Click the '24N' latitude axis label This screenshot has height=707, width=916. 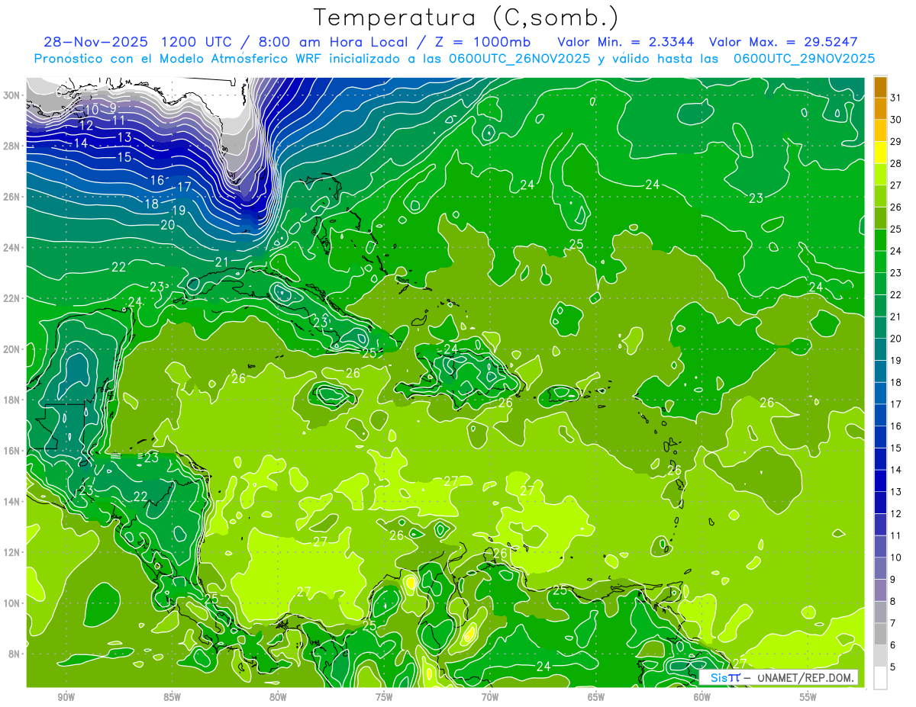click(13, 247)
